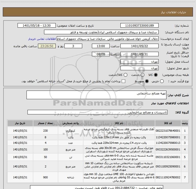Click the need number field 1101093733000189

(139, 26)
